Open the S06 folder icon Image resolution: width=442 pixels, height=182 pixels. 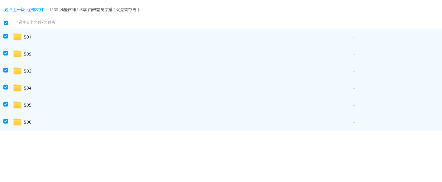click(17, 122)
